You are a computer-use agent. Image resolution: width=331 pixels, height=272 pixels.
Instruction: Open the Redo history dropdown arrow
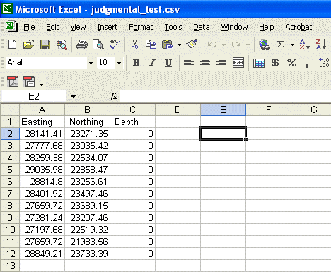[x=248, y=45]
